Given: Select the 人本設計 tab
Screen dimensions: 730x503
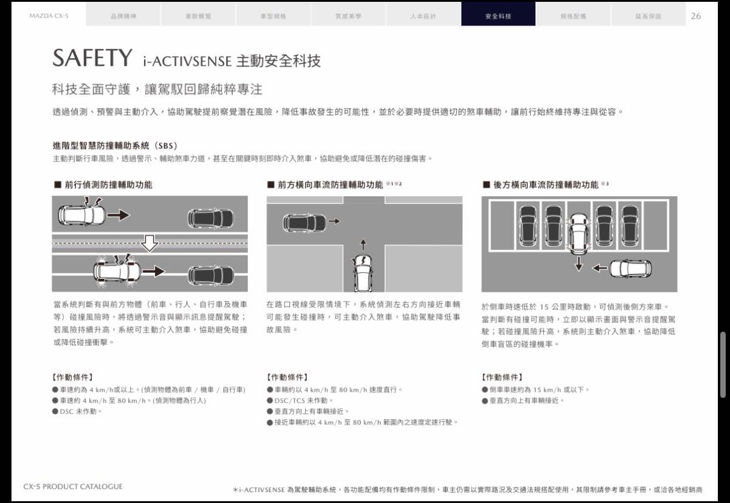Looking at the screenshot, I should 423,16.
